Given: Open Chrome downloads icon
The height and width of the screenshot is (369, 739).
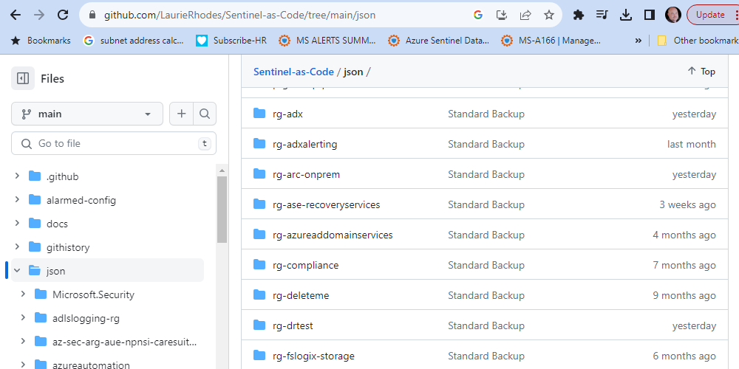Looking at the screenshot, I should (x=625, y=15).
